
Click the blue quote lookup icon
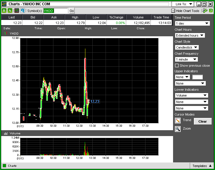pos(23,11)
